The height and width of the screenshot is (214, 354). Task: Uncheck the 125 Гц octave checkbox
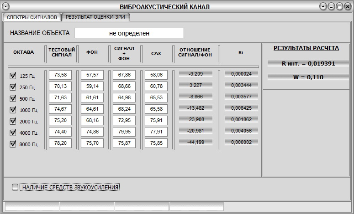pyautogui.click(x=13, y=76)
